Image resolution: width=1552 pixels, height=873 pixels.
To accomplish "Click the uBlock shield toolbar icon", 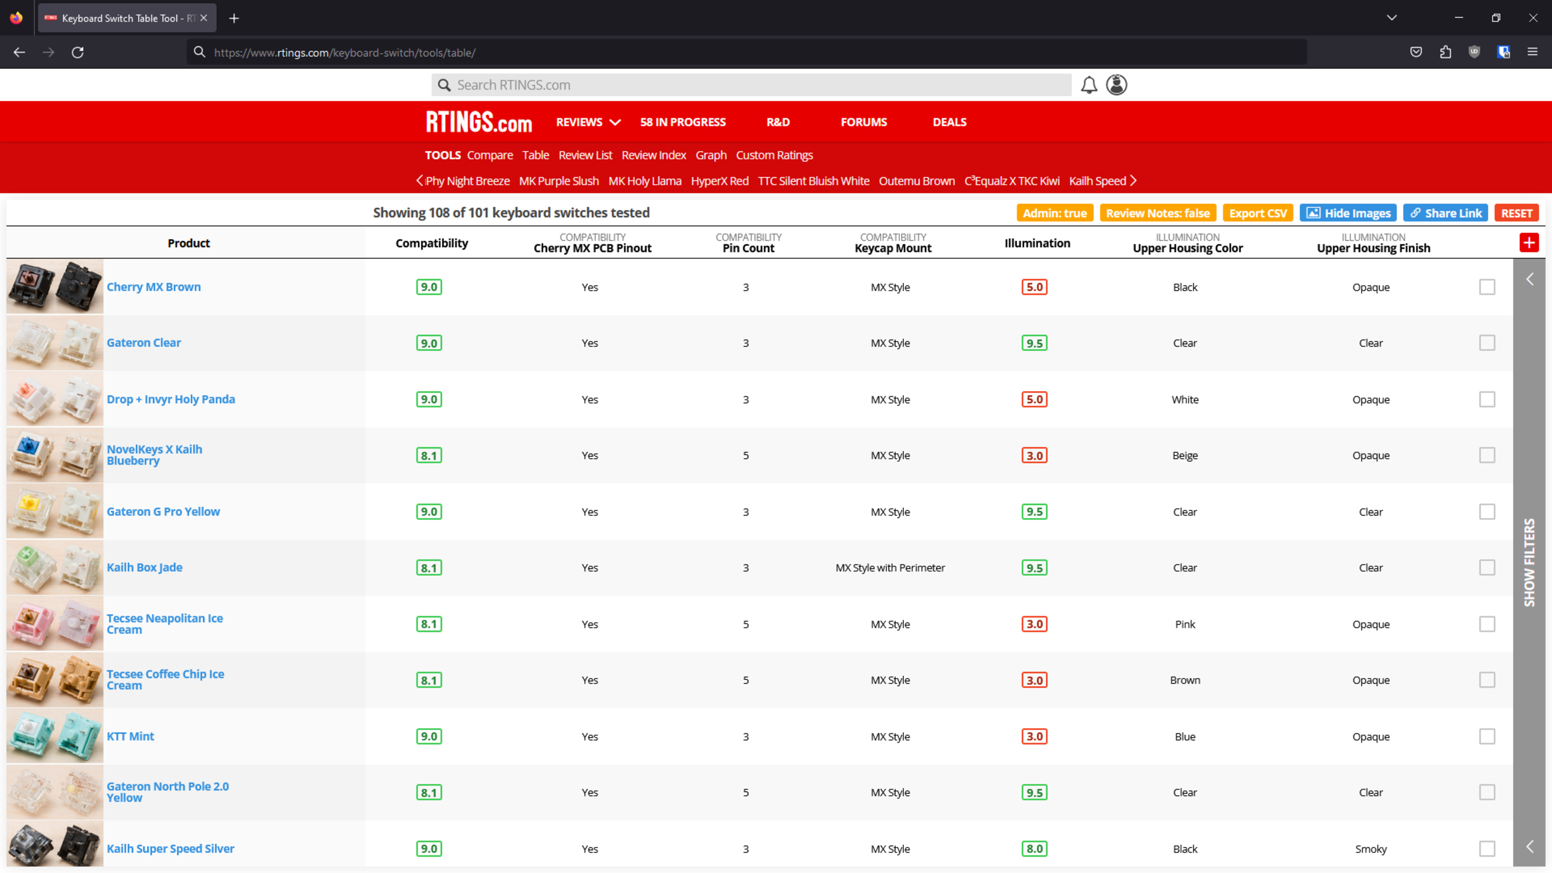I will point(1474,53).
